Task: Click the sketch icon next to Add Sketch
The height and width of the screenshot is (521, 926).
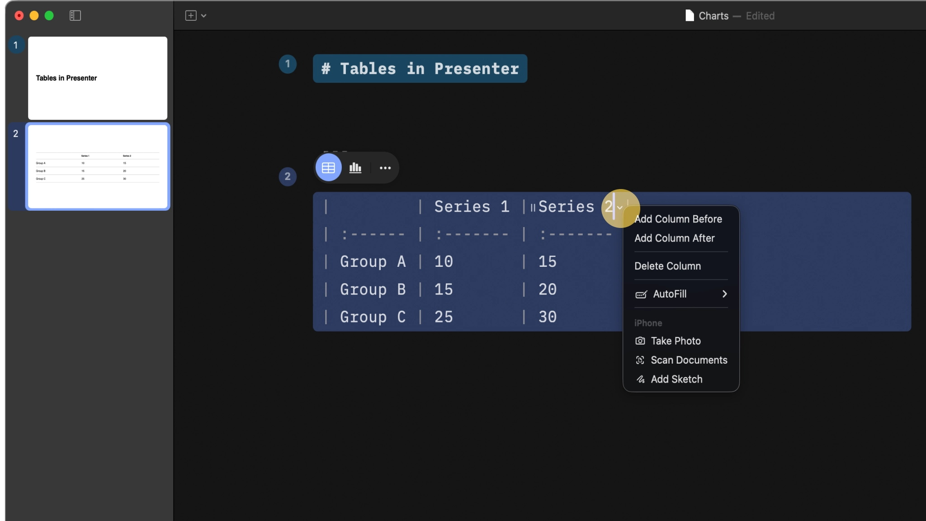Action: point(641,379)
